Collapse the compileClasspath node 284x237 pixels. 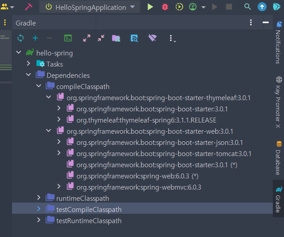point(38,86)
